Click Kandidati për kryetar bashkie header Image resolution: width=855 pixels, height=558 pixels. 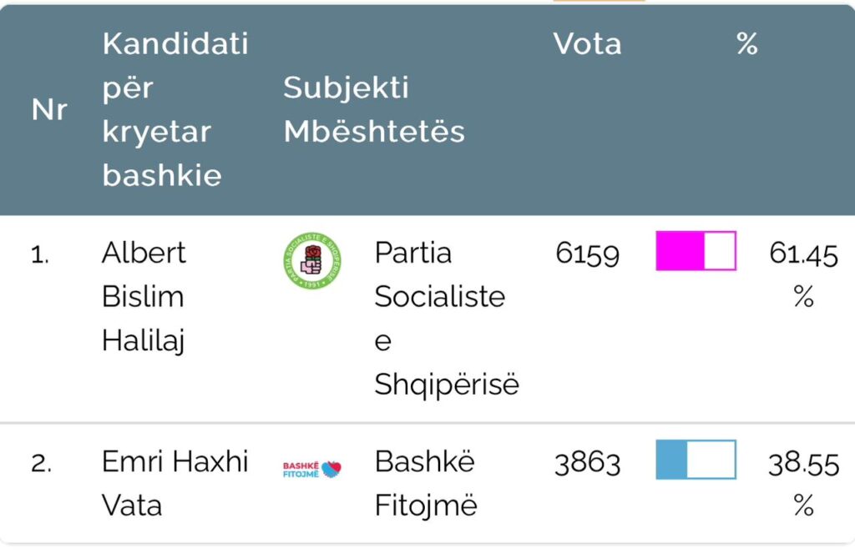175,109
